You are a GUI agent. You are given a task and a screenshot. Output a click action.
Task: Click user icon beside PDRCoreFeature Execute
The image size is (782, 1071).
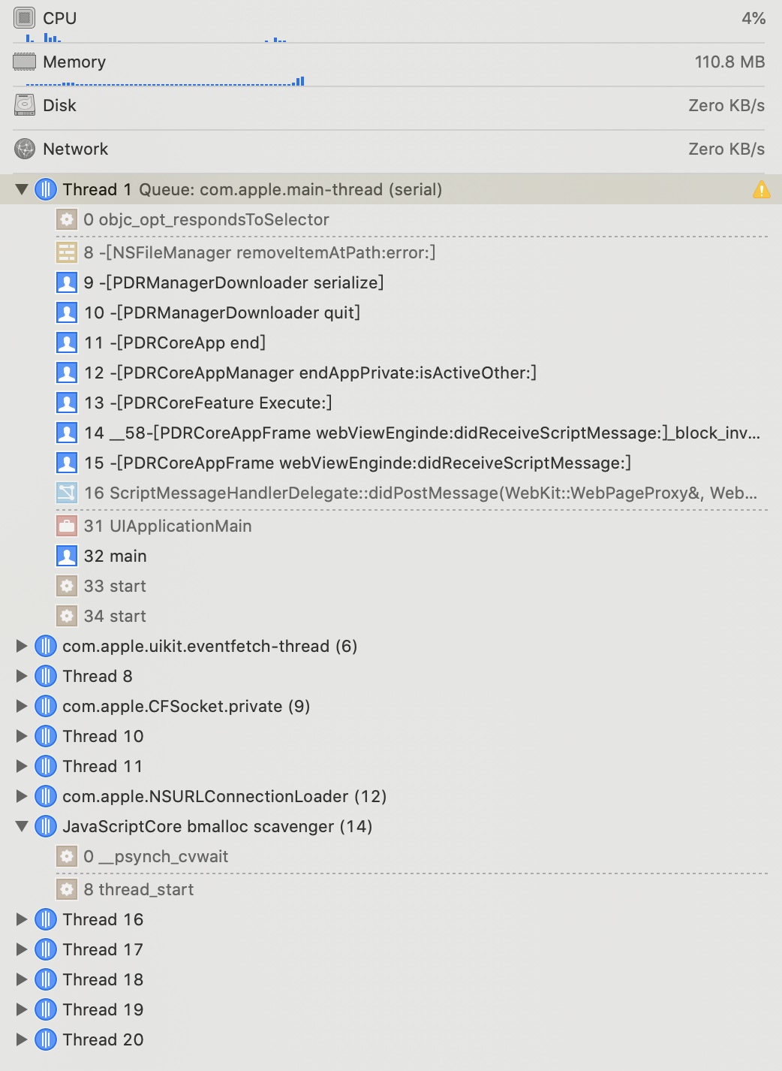(67, 403)
